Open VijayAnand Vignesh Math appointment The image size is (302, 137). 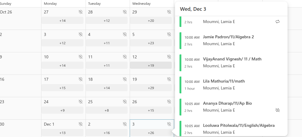[232, 59]
